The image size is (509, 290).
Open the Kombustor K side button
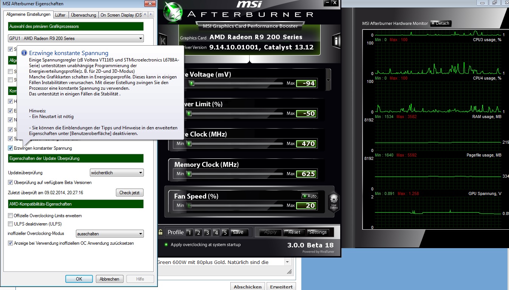pos(163,41)
